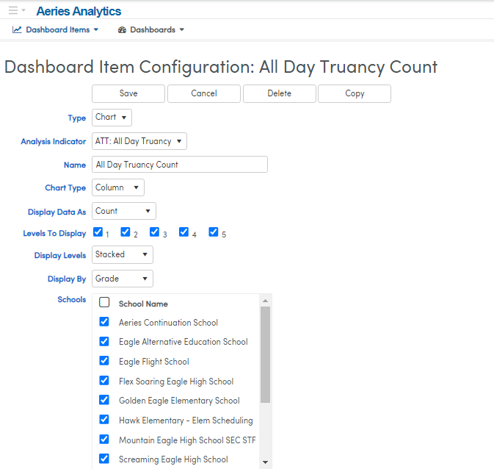Open the Type dropdown showing Chart

(x=112, y=118)
